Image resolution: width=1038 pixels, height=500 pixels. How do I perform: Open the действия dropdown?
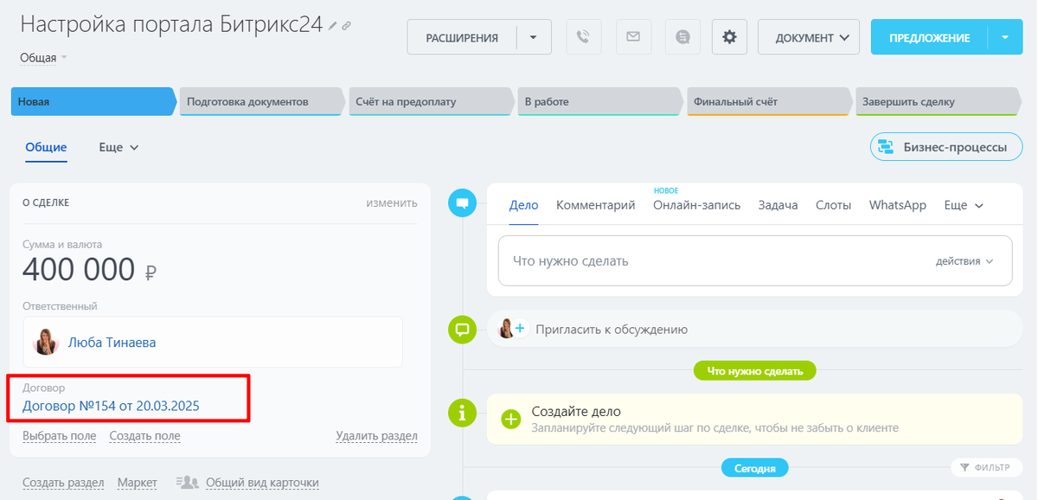click(964, 261)
